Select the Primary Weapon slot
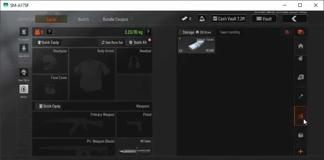 click(74, 124)
